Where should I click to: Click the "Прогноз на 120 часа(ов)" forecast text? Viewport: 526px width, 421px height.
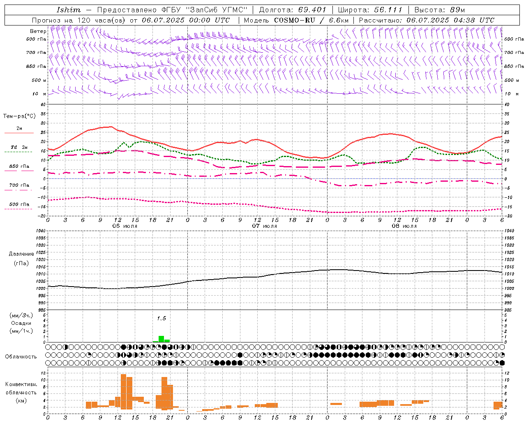(78, 20)
